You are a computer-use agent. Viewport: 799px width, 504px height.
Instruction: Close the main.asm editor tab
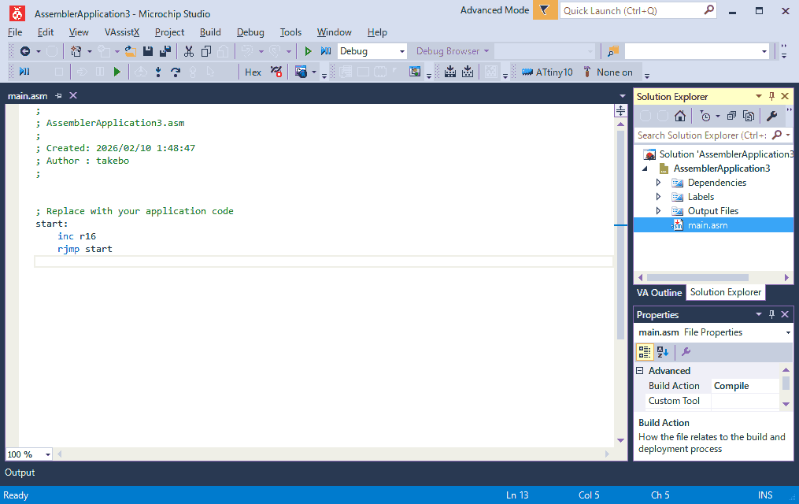pyautogui.click(x=73, y=96)
